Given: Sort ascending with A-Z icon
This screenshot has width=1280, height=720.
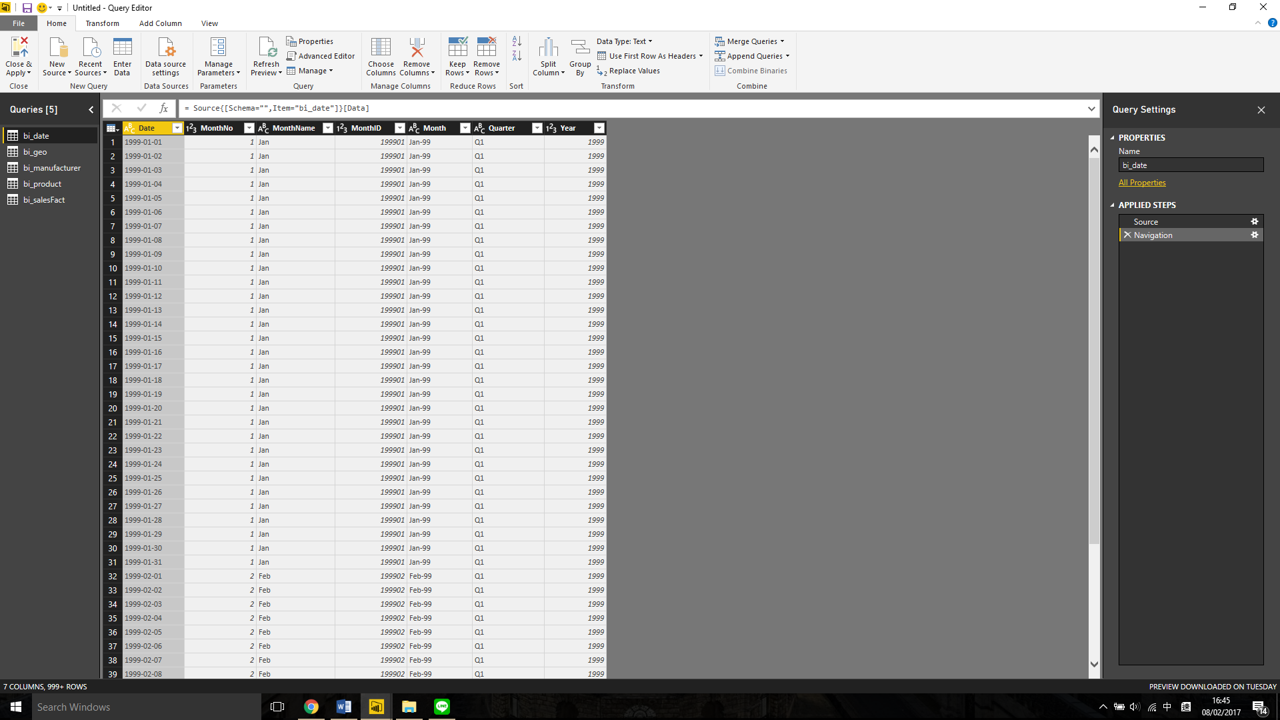Looking at the screenshot, I should coord(517,41).
